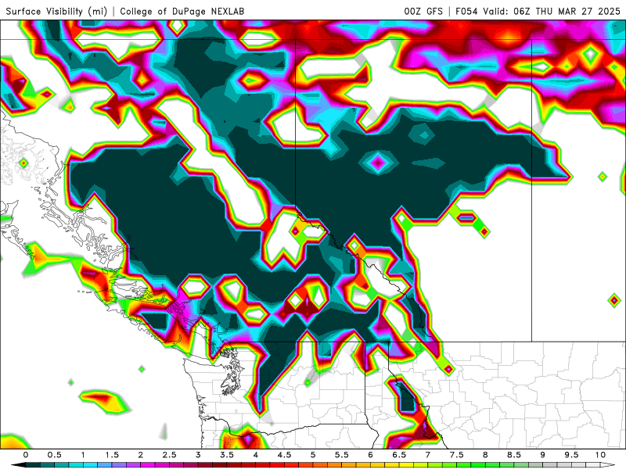Click the '2.5' label on the color scale
The height and width of the screenshot is (469, 626).
tap(169, 455)
